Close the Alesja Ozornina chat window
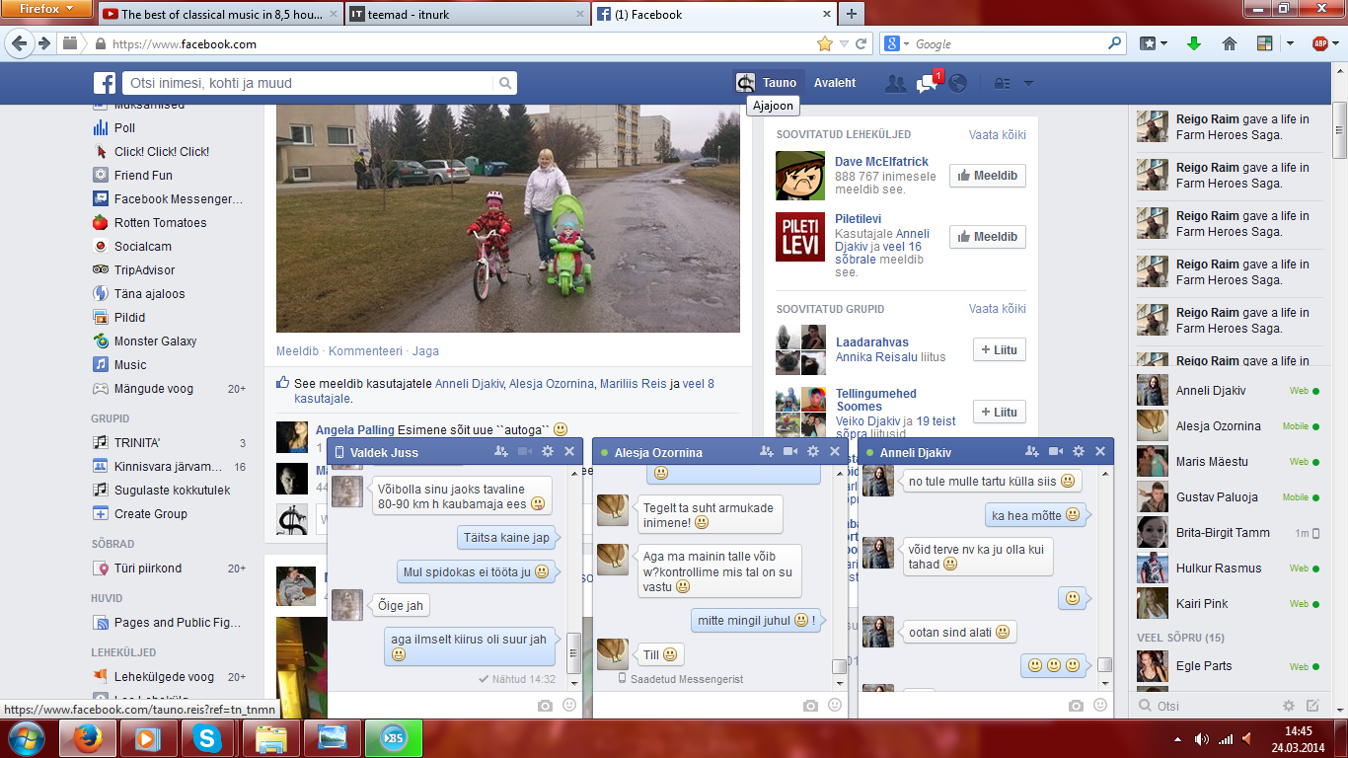The image size is (1348, 758). pyautogui.click(x=835, y=452)
